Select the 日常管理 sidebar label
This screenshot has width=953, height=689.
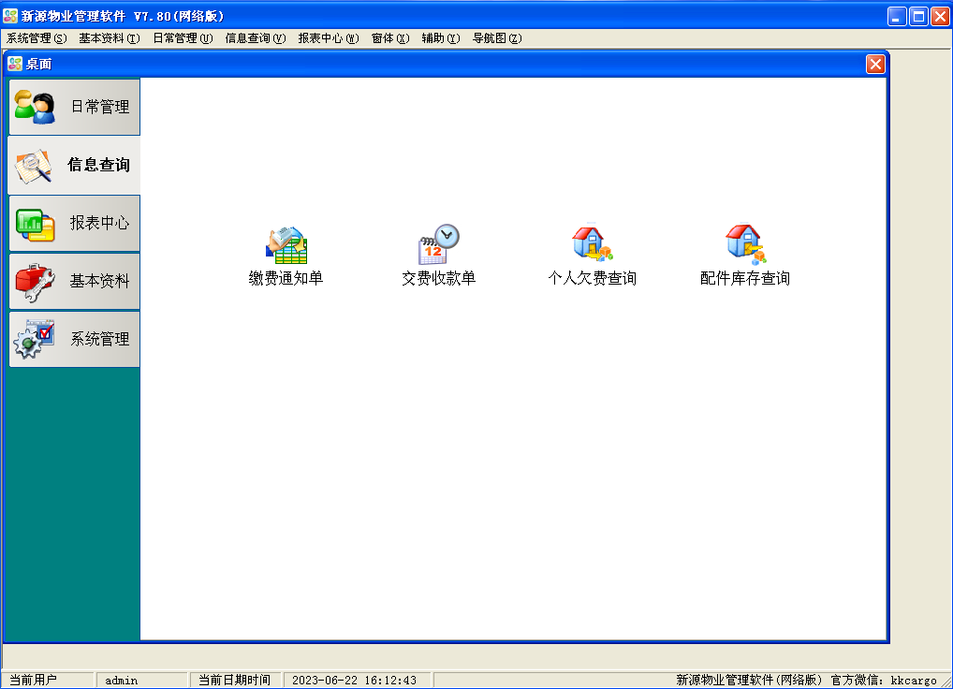(x=100, y=107)
